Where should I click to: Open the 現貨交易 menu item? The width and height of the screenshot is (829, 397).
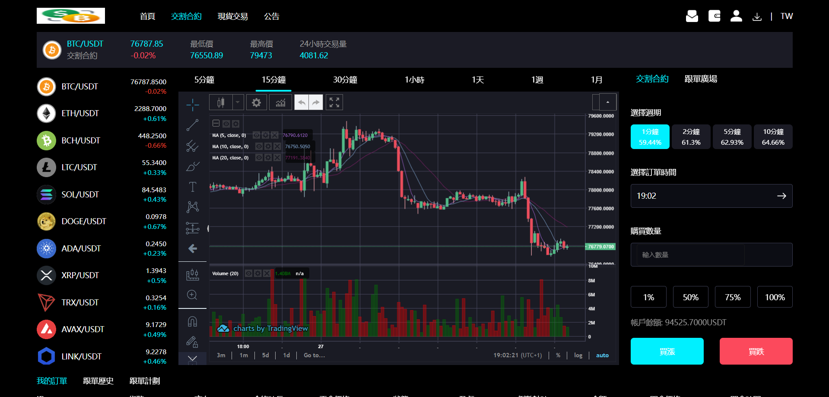click(232, 16)
